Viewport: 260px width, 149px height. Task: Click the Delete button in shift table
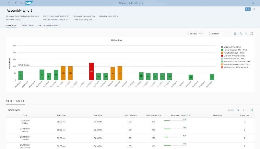point(230,110)
